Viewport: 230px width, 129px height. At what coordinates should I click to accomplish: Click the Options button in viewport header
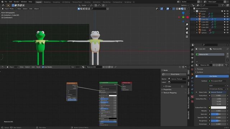coord(184,5)
